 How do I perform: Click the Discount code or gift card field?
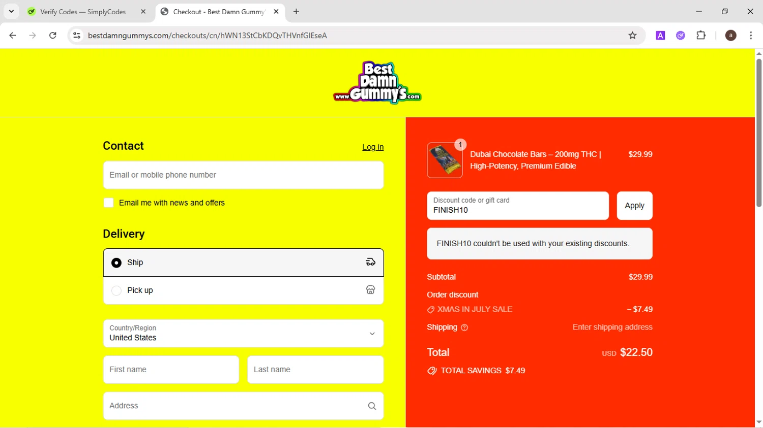[x=518, y=206]
